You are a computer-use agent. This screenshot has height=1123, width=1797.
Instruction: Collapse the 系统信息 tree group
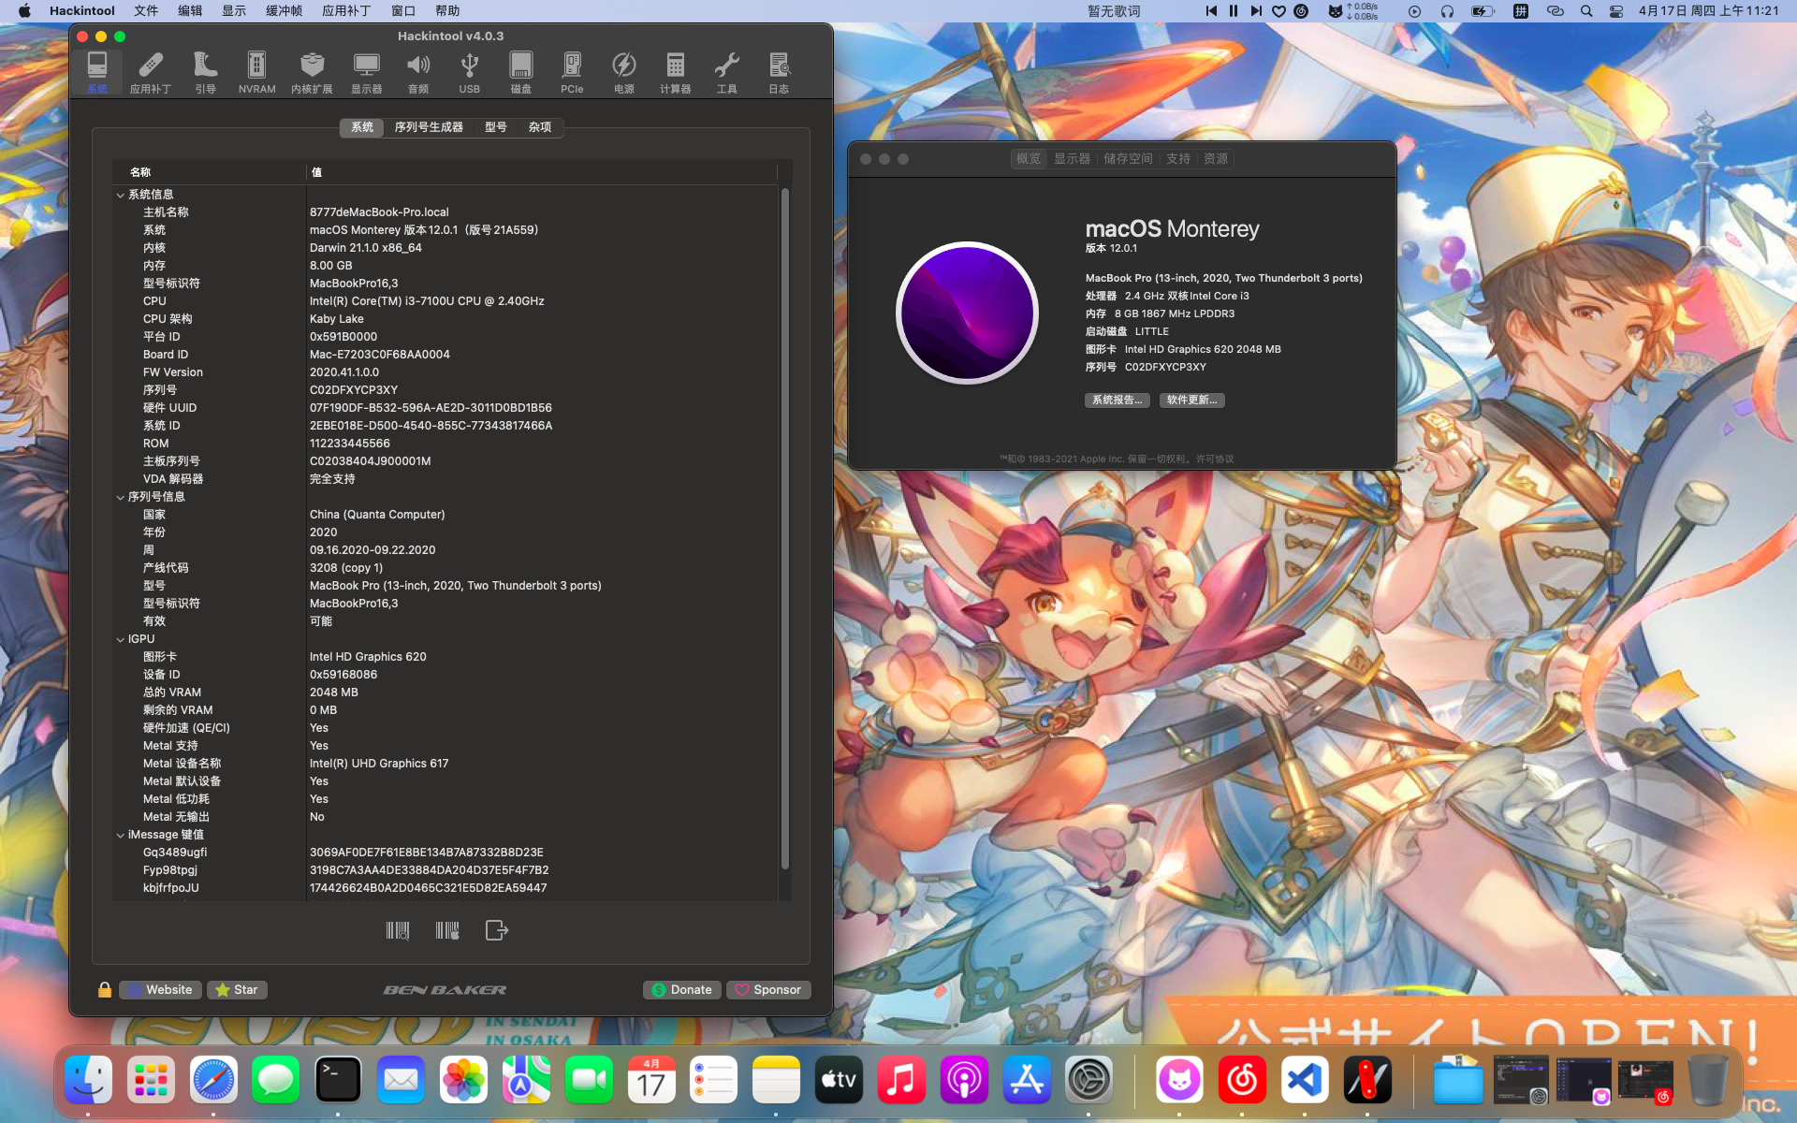pos(121,195)
